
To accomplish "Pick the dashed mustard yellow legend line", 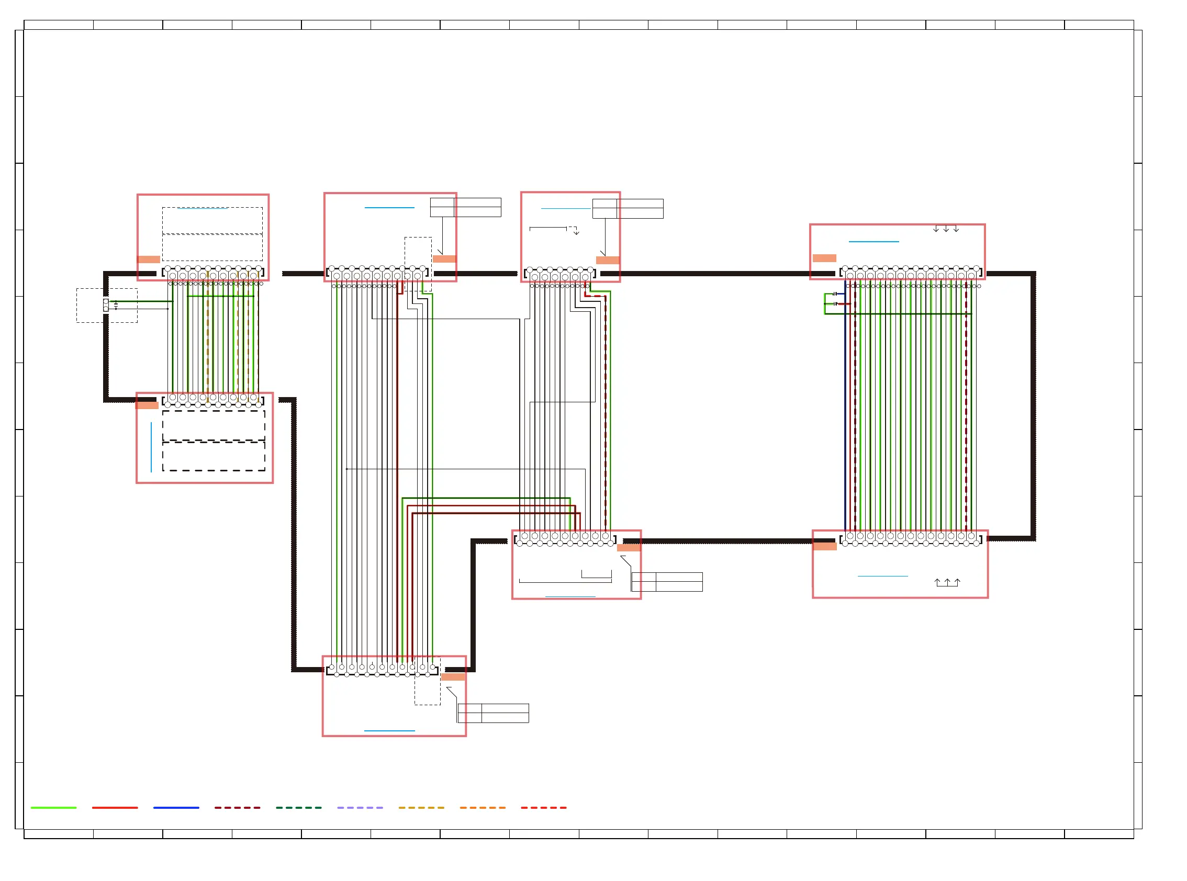I will pos(421,807).
